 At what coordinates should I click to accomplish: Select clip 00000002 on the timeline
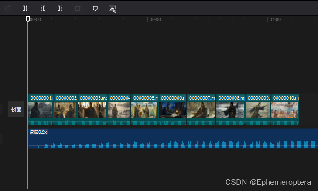(65, 110)
